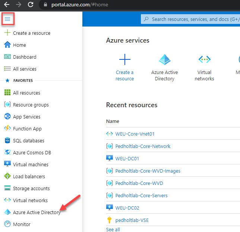
Task: Collapse the portal menu using hamburger icon
Action: pos(7,19)
